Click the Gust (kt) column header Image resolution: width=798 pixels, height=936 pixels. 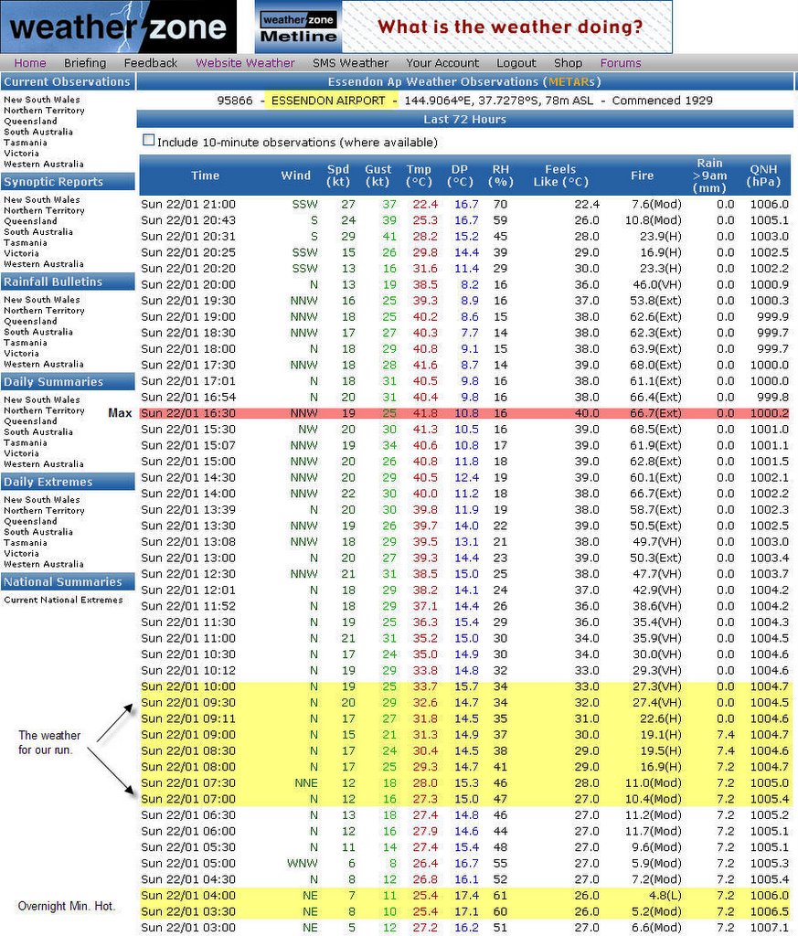click(378, 175)
